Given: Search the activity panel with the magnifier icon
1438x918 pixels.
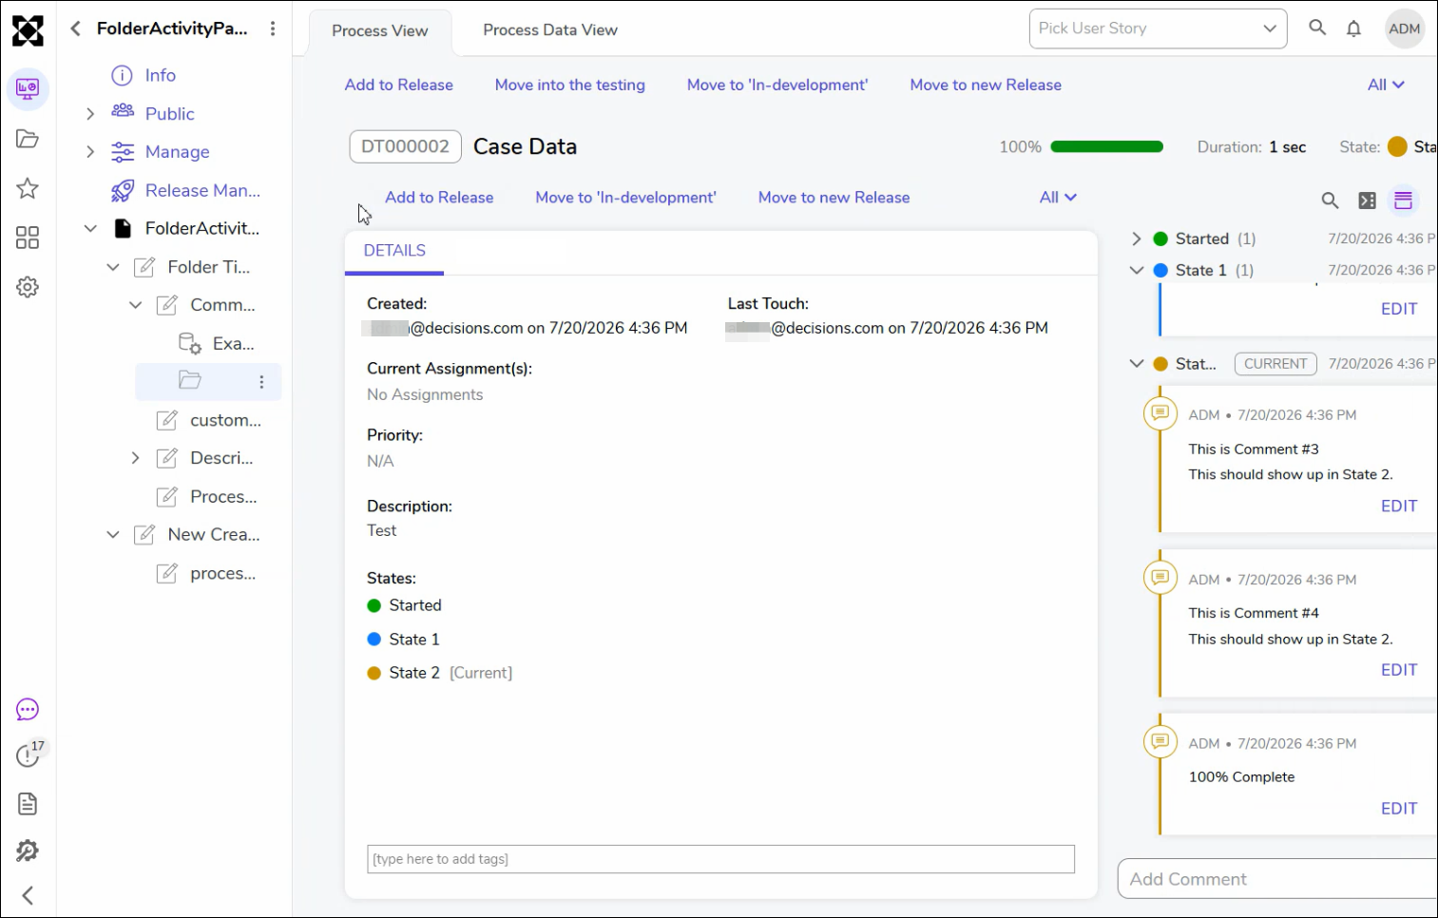Looking at the screenshot, I should click(x=1330, y=201).
